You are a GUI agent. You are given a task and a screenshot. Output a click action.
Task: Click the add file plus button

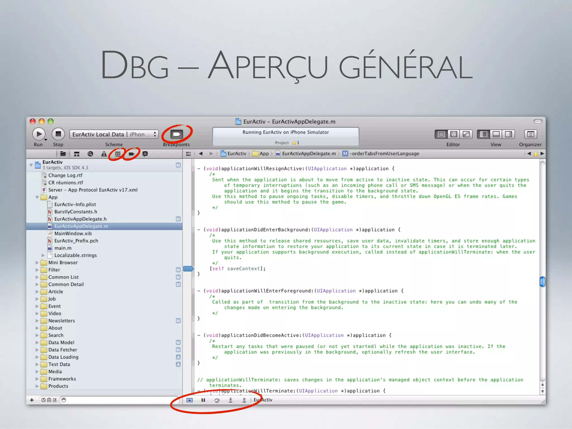[x=32, y=400]
